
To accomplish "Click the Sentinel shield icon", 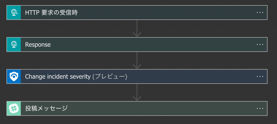I will point(14,77).
